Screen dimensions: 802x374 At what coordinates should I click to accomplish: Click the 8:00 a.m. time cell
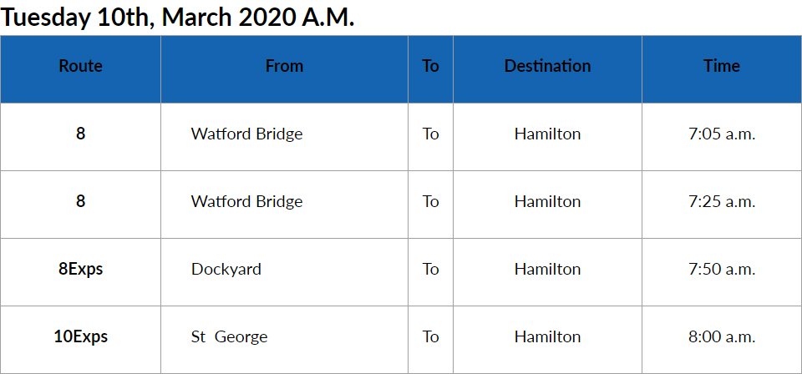(x=722, y=336)
